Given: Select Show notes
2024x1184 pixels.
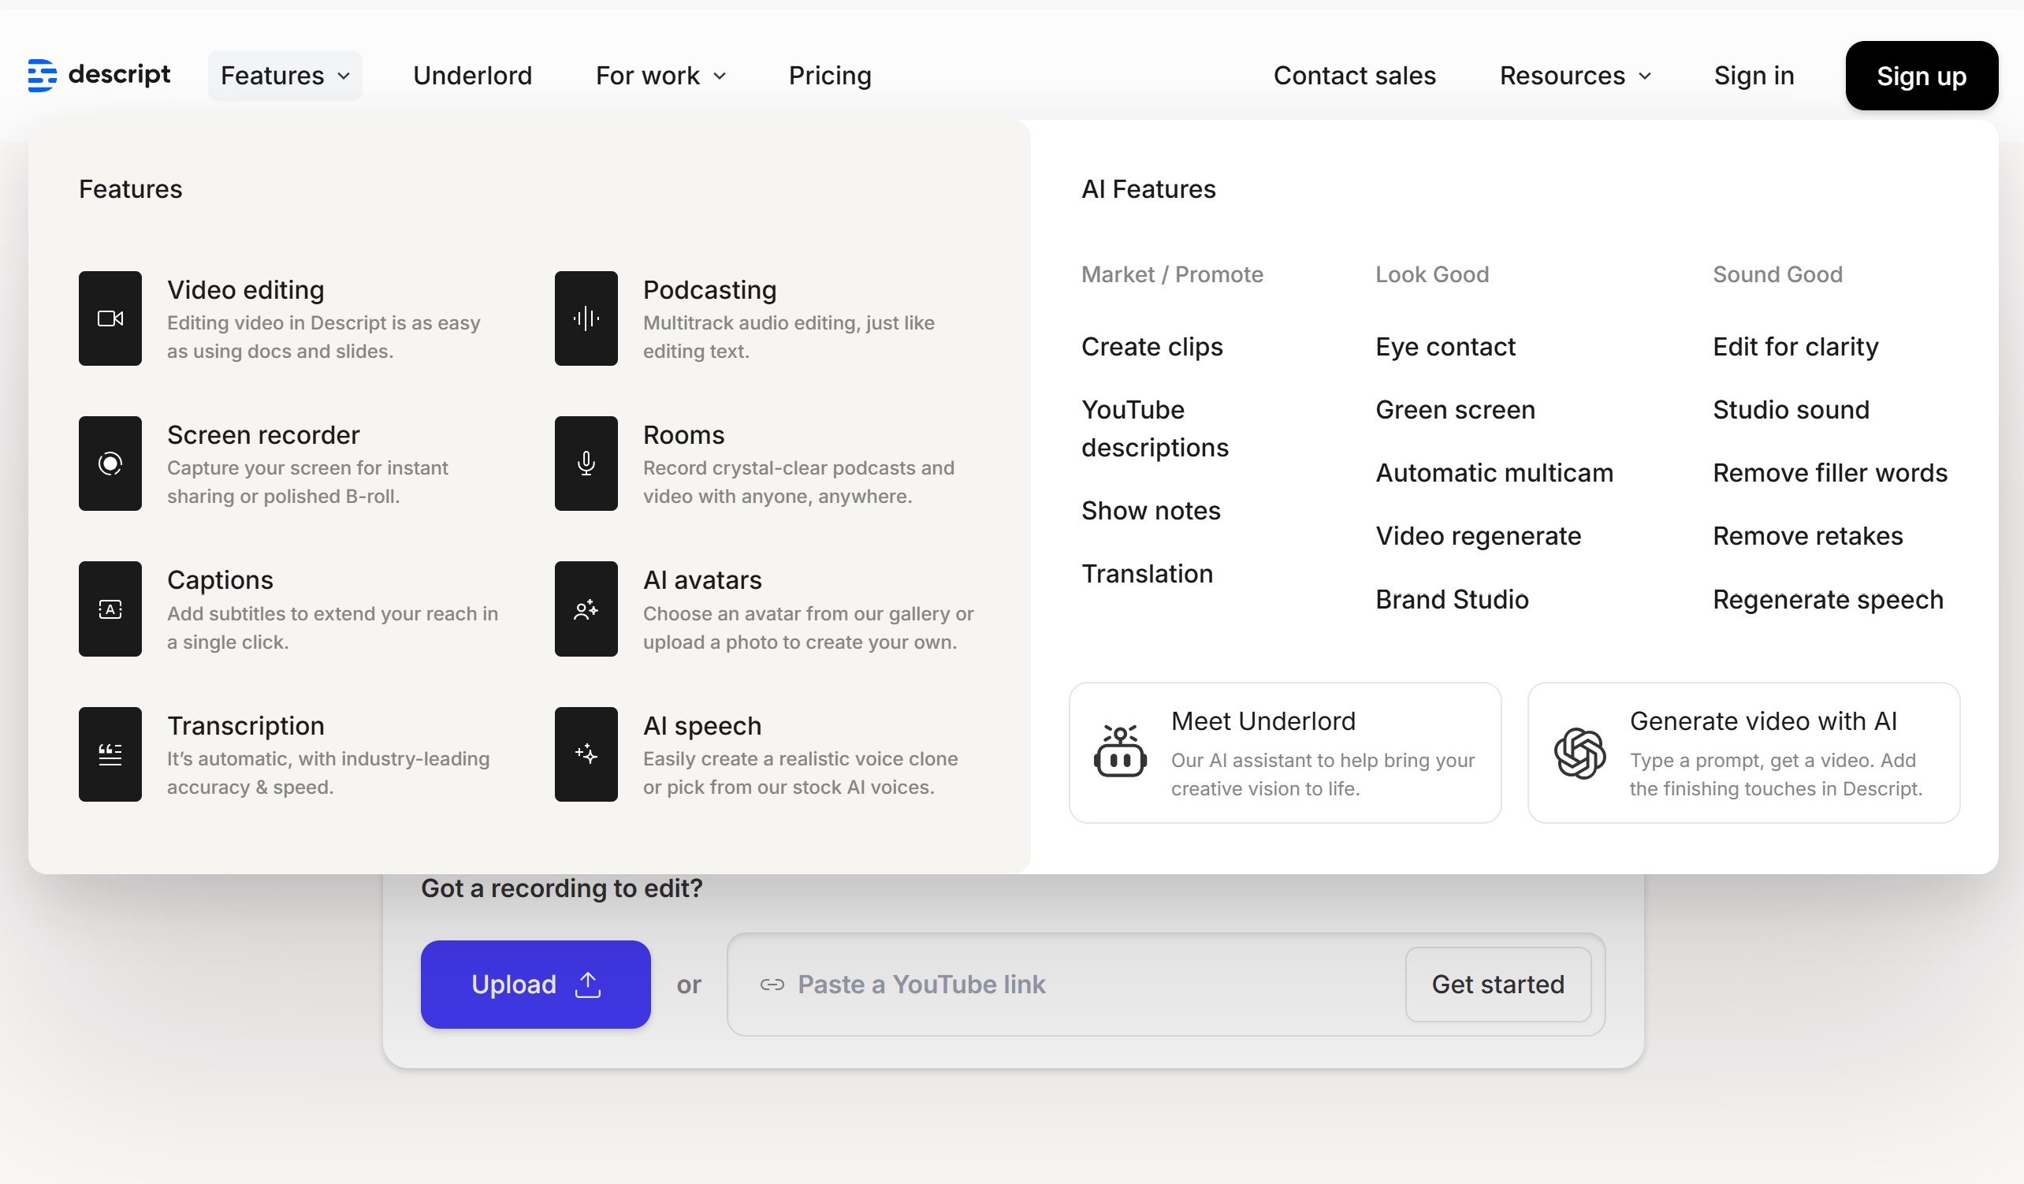Looking at the screenshot, I should (1150, 510).
